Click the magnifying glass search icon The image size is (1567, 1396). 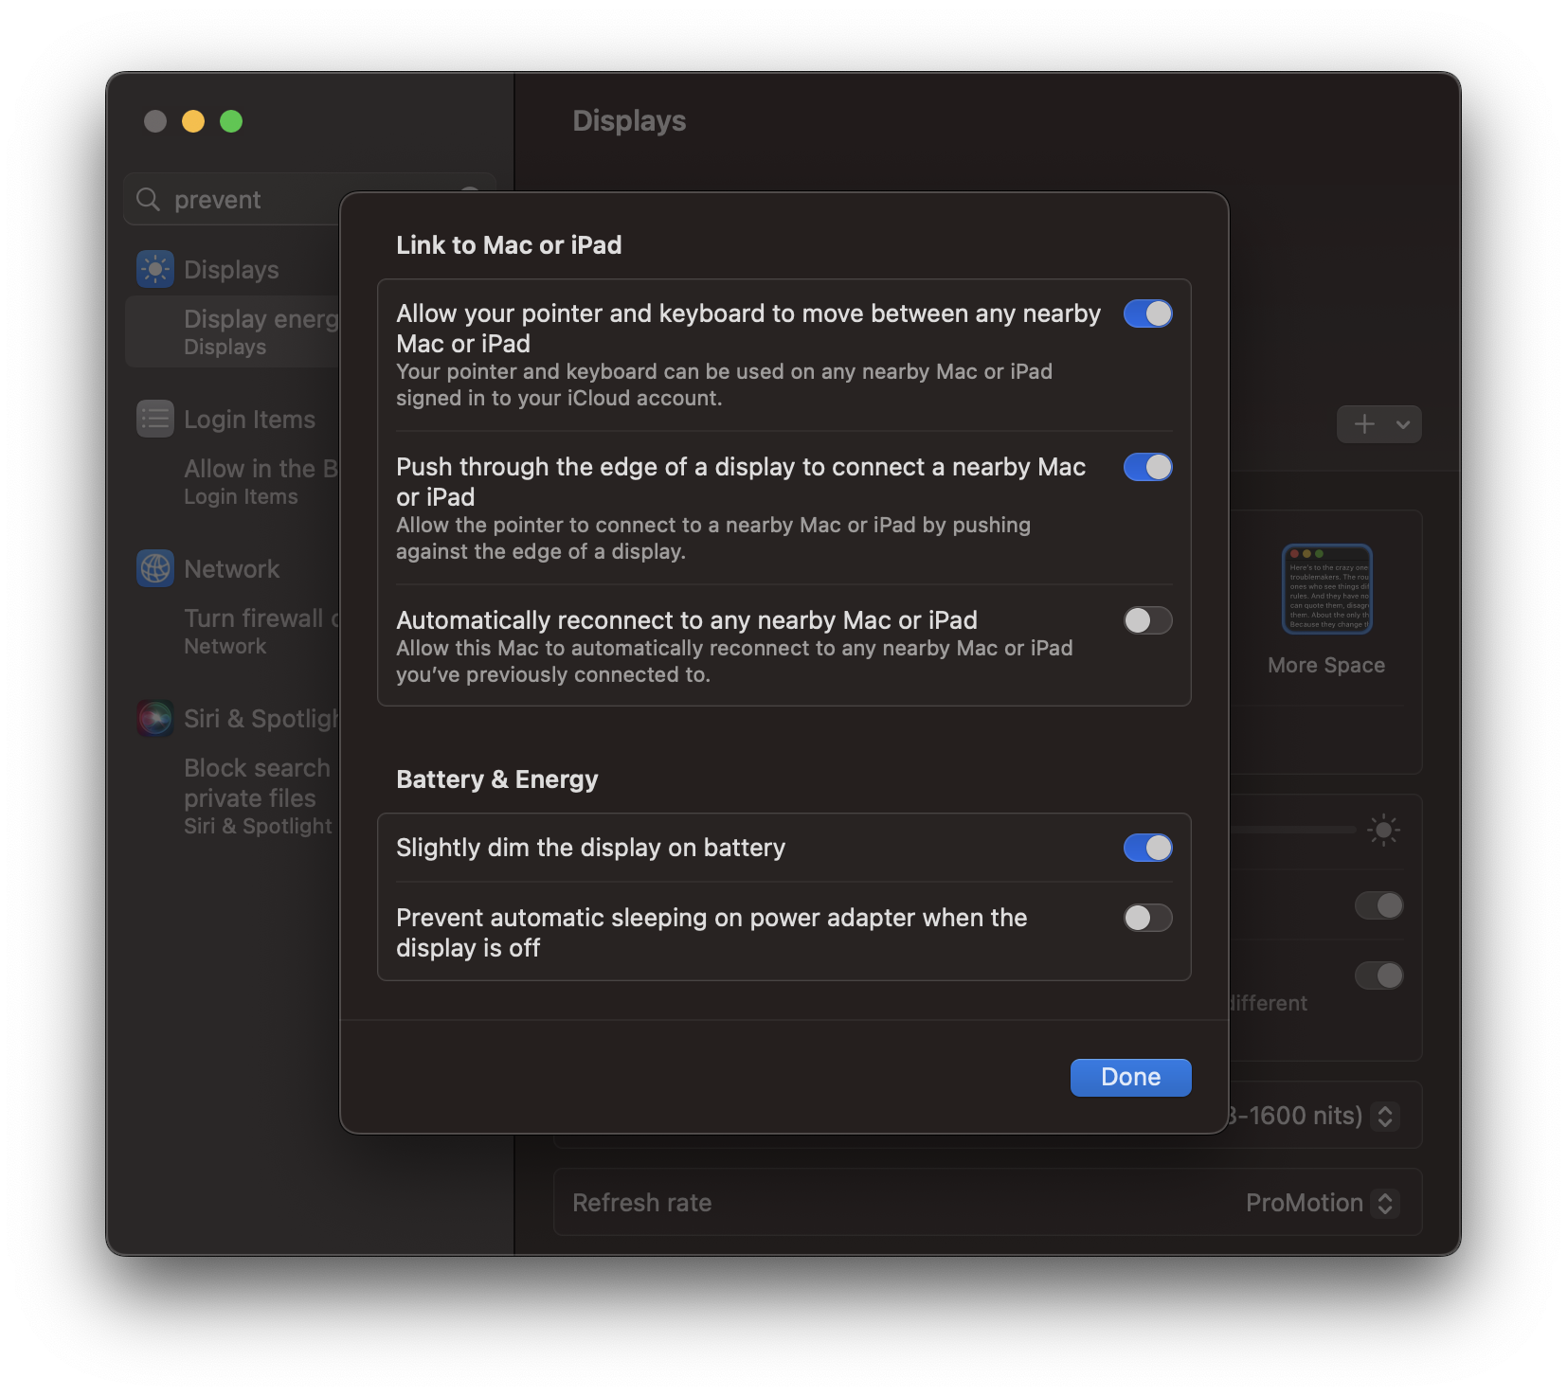pyautogui.click(x=148, y=199)
